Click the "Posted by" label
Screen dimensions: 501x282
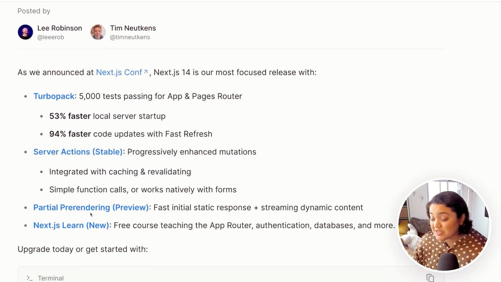(x=34, y=11)
